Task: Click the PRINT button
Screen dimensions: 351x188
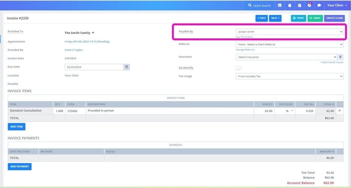Action: click(298, 18)
